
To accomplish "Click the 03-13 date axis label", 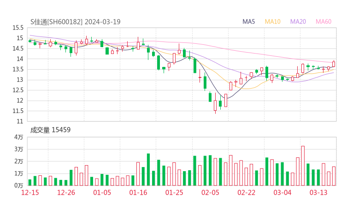I will tap(318, 192).
